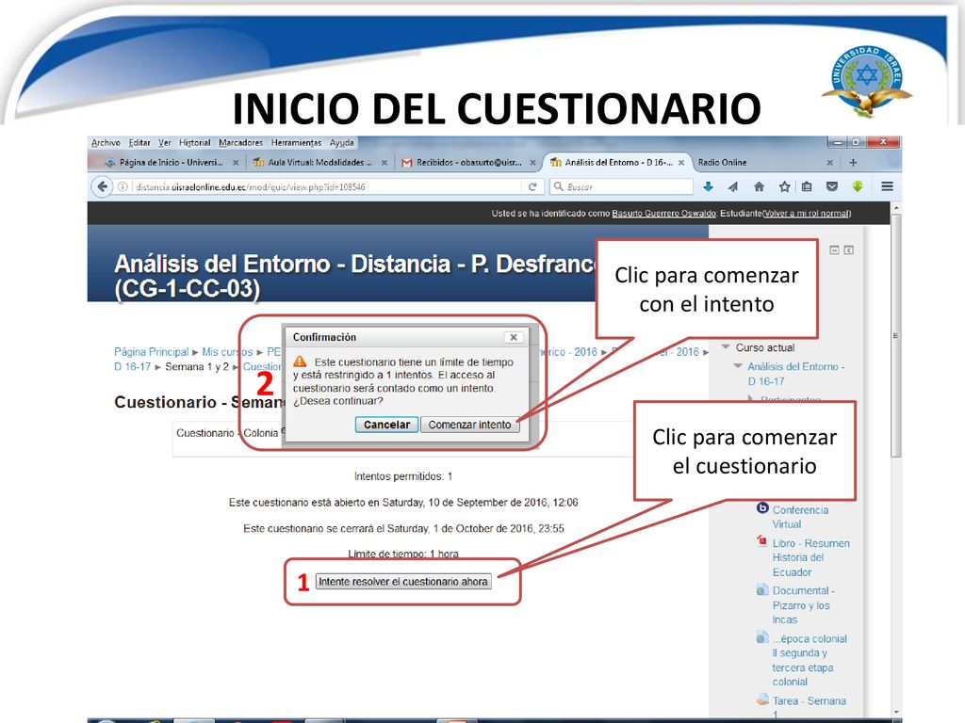Open the Ayuda menu

pos(341,143)
